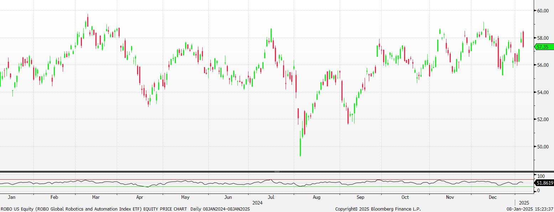Click the 0 label on the RSI axis
The height and width of the screenshot is (212, 554).
point(538,191)
